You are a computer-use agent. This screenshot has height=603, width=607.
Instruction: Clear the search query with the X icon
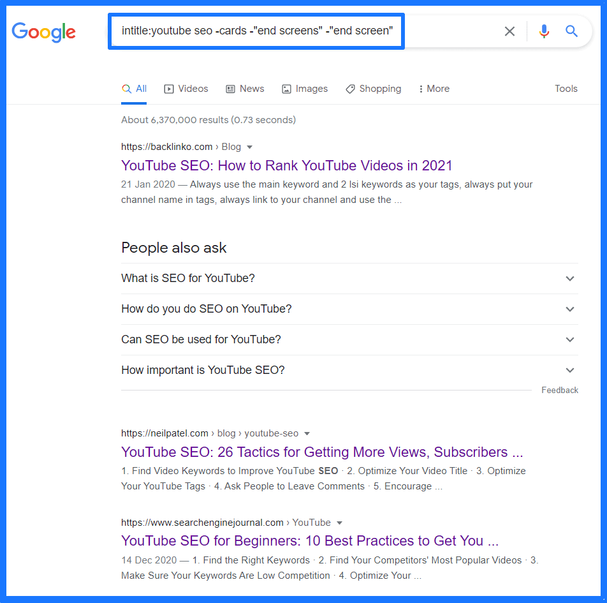509,31
